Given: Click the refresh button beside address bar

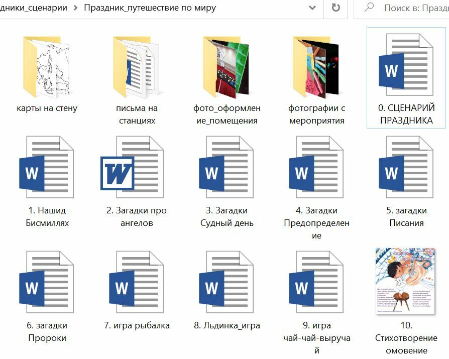Looking at the screenshot, I should click(336, 8).
